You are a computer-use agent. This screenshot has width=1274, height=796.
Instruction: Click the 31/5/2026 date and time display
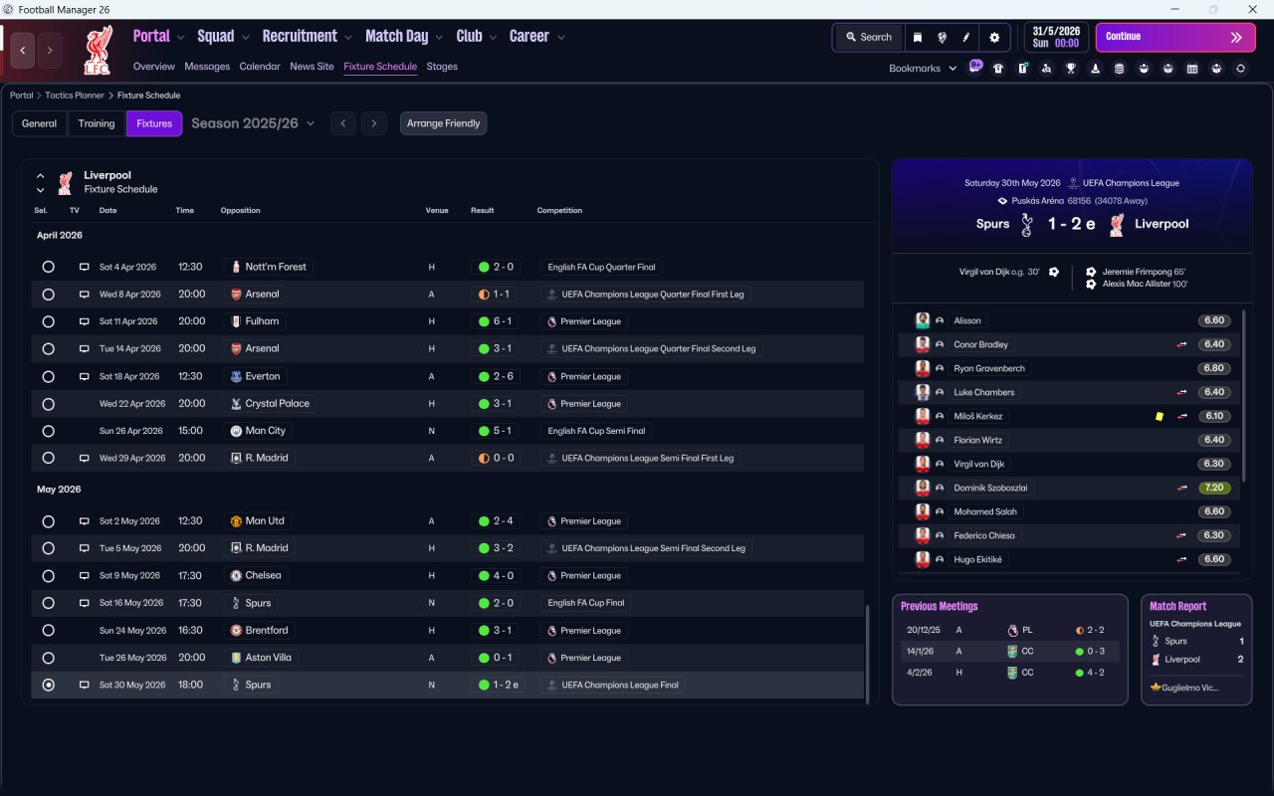tap(1056, 37)
